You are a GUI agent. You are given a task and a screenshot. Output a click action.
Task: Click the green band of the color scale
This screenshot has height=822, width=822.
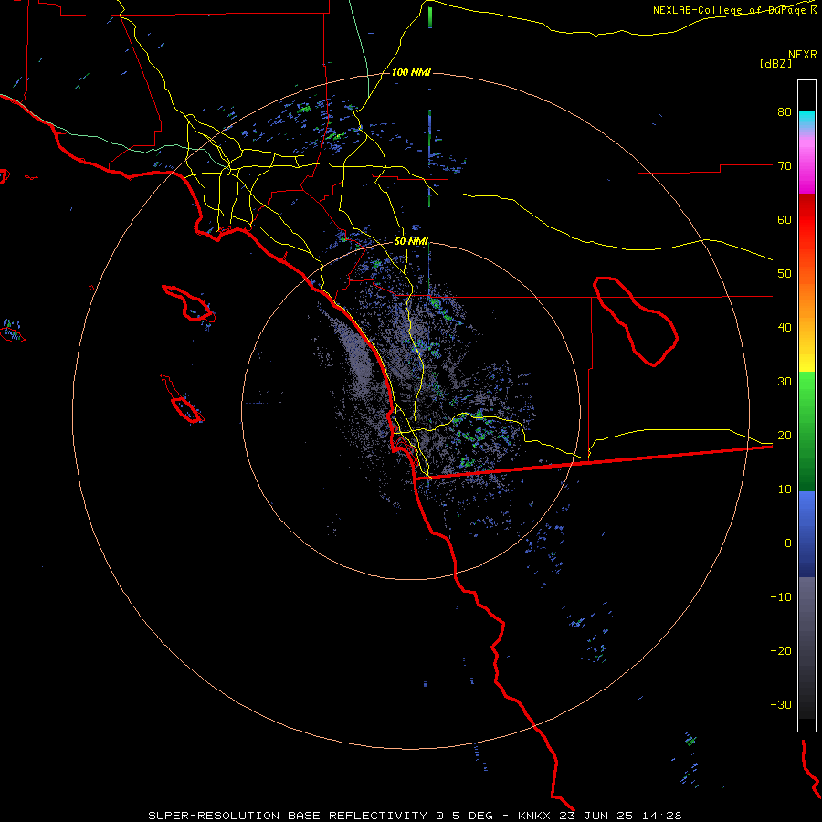806,430
